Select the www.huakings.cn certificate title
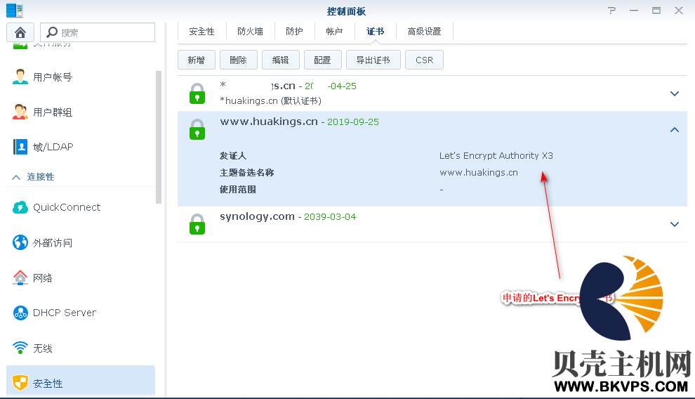The height and width of the screenshot is (399, 695). coord(269,122)
